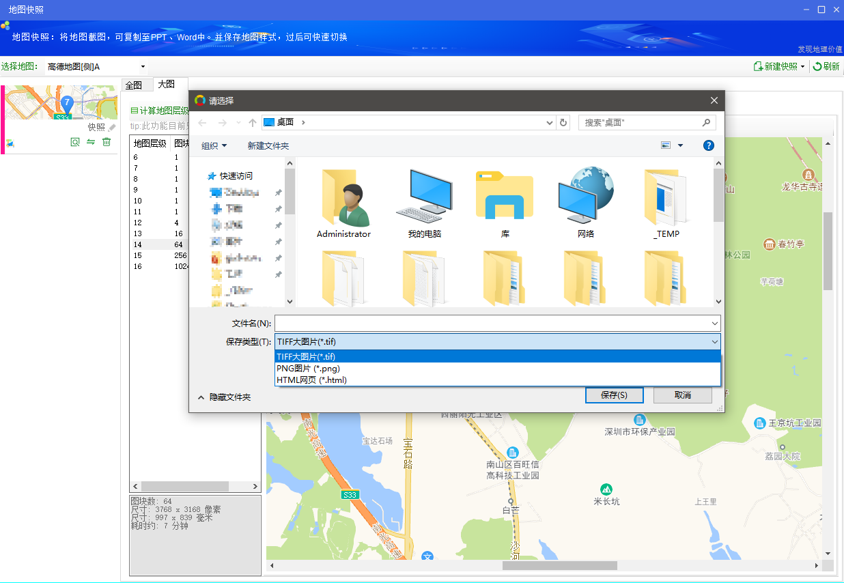Expand the address bar history dropdown
Viewport: 844px width, 583px height.
tap(550, 123)
